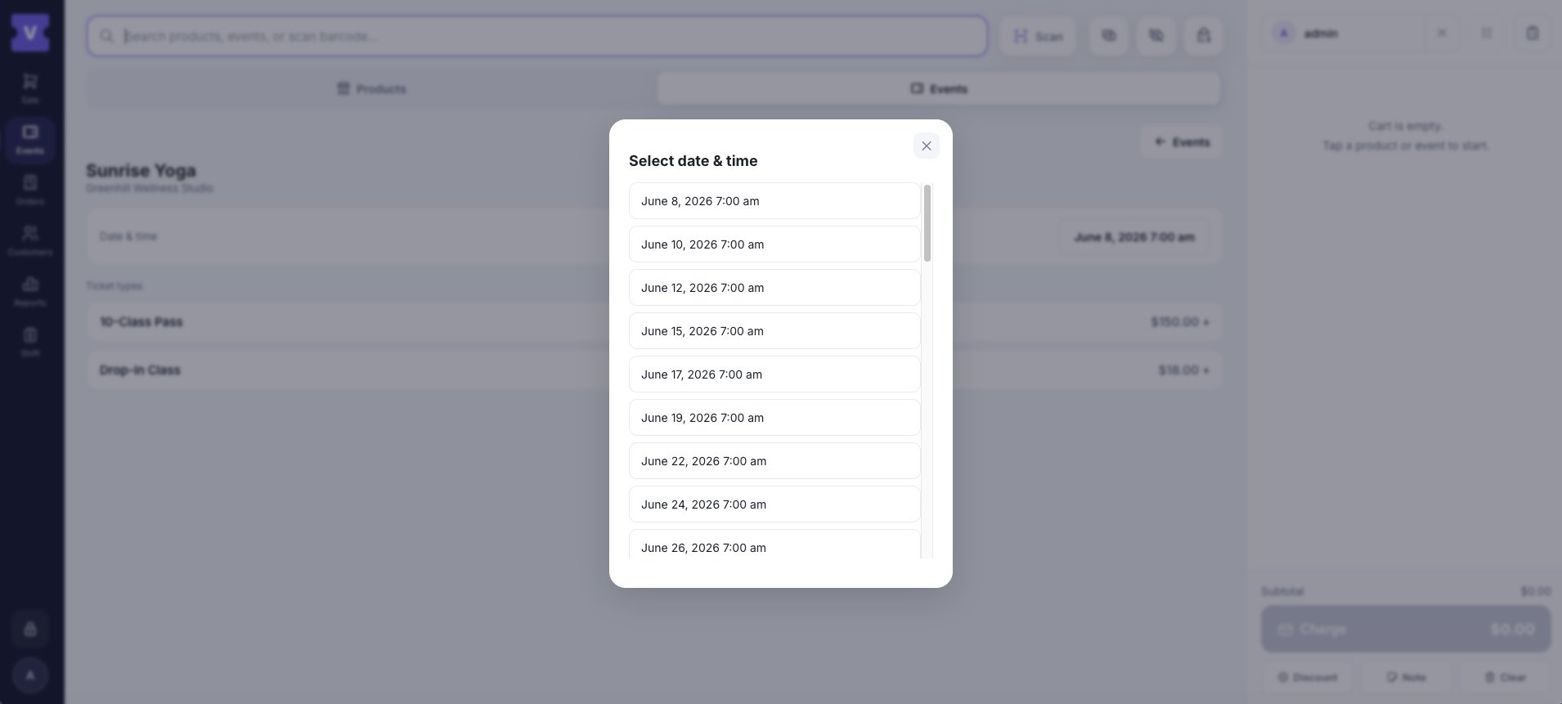Image resolution: width=1562 pixels, height=704 pixels.
Task: Click the search magnifier icon
Action: tap(106, 36)
